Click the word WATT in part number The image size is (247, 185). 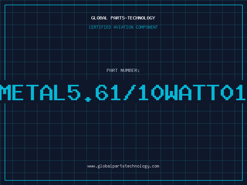pos(192,92)
